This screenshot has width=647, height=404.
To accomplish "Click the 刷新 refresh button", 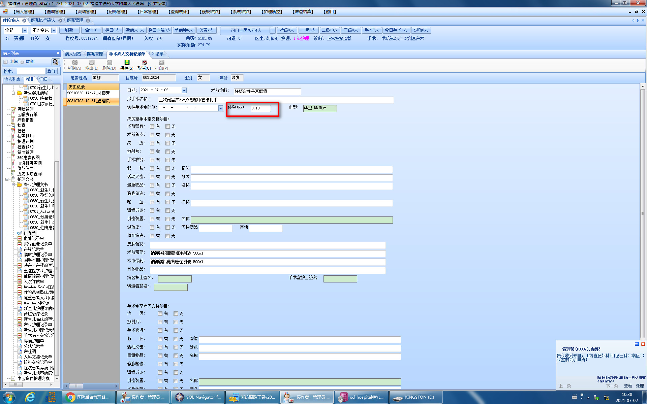I will (69, 30).
